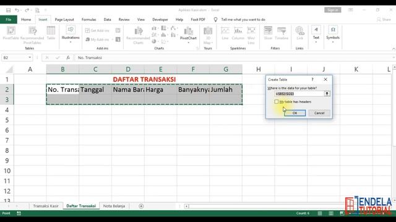Expand the Name Box dropdown arrow
396x222 pixels.
30,57
